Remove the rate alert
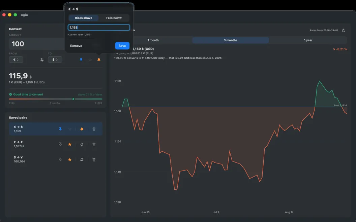This screenshot has width=356, height=222. tap(76, 46)
